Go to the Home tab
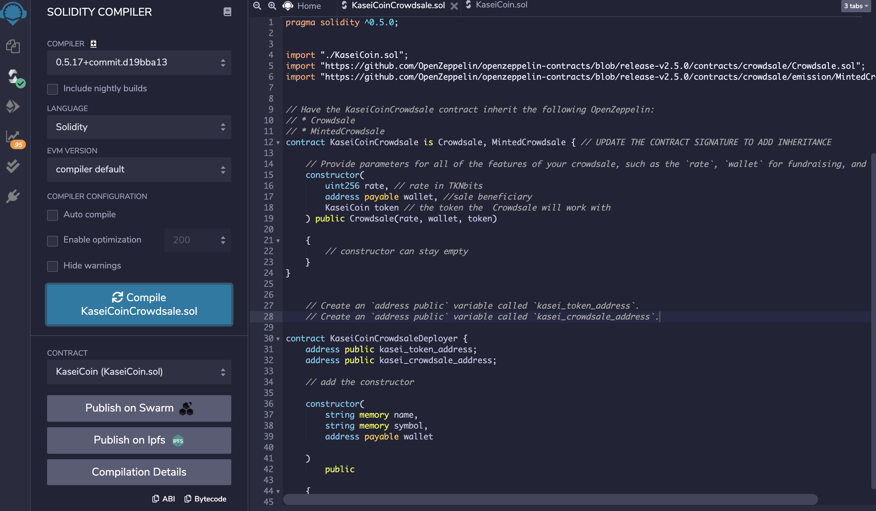This screenshot has height=511, width=876. (305, 6)
